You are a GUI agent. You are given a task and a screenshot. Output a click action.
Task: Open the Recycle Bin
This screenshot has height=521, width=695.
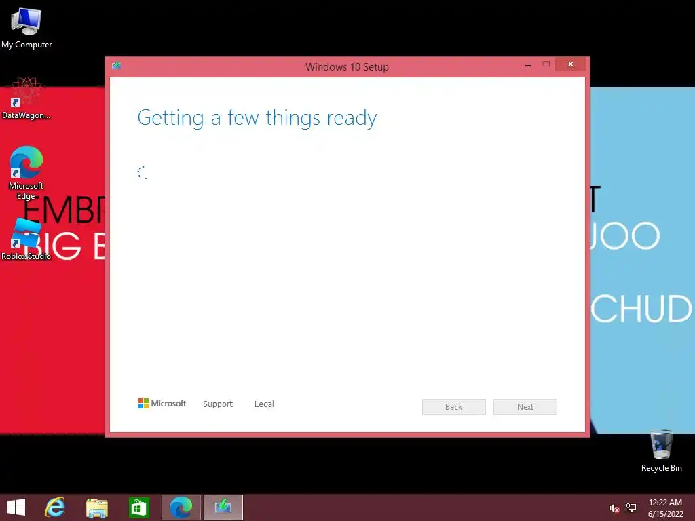(x=661, y=451)
